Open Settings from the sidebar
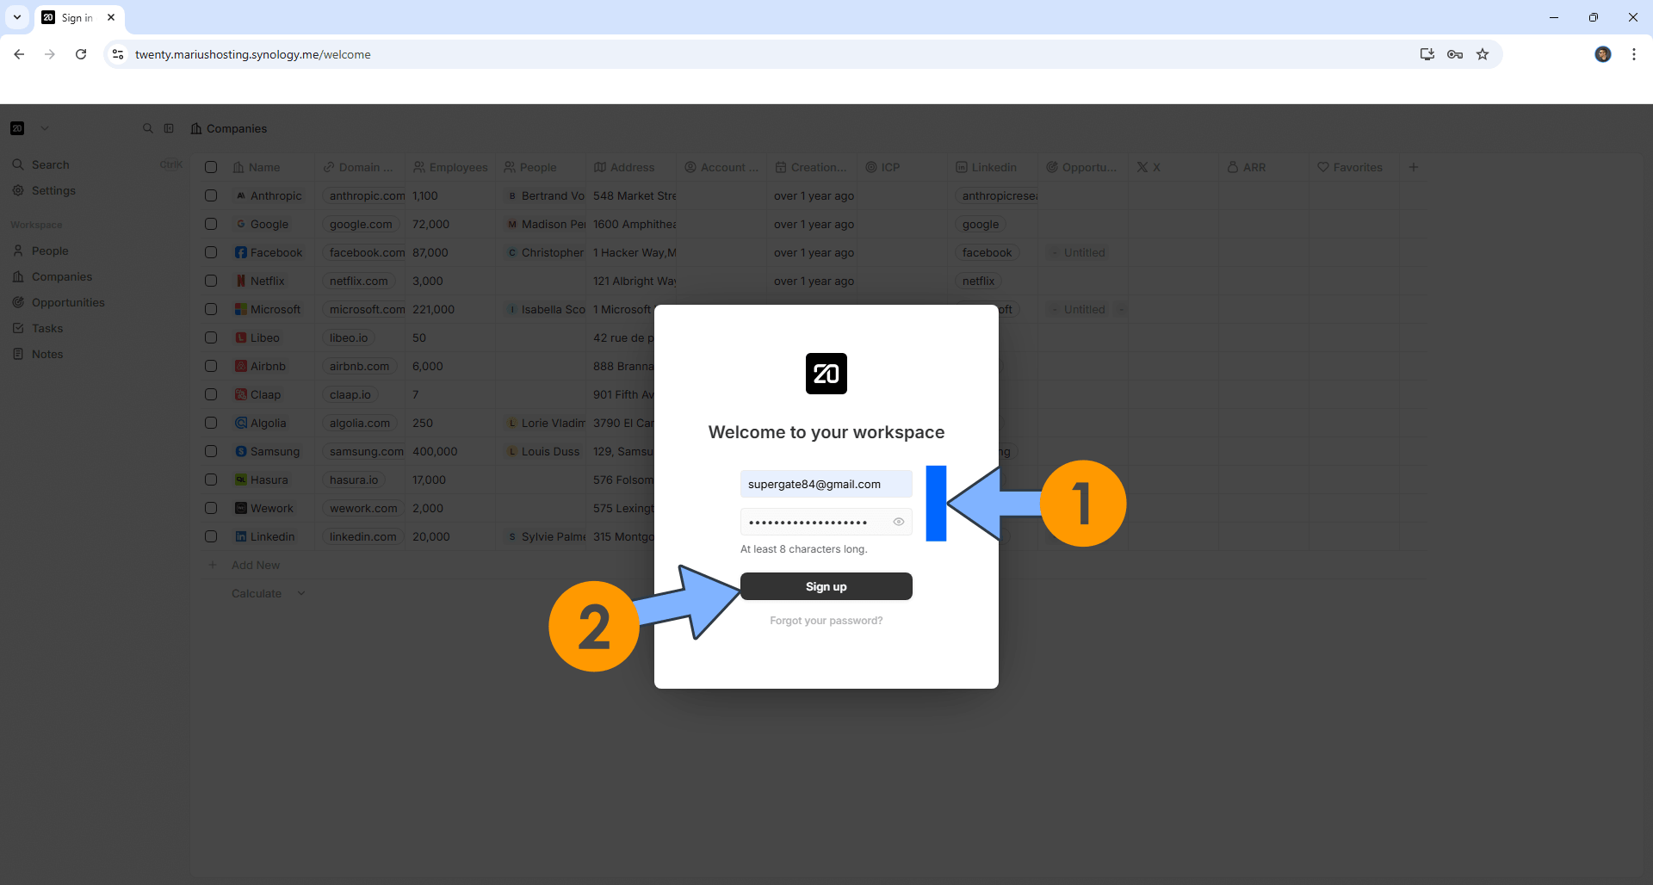 point(53,190)
